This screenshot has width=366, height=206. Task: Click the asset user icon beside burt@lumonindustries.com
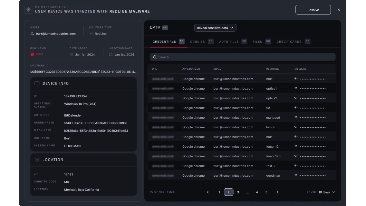[32, 34]
